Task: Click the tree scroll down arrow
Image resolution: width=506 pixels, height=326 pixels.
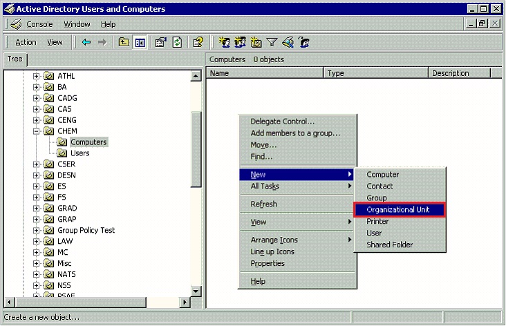Action: 196,291
